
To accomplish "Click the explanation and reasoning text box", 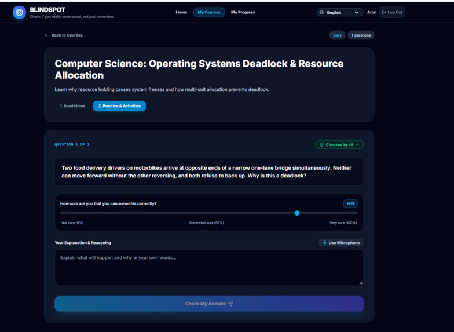I will (209, 268).
